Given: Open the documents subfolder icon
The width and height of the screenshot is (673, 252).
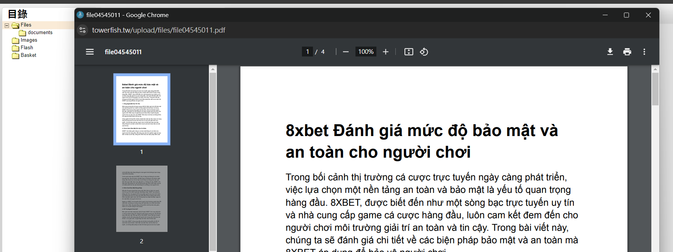Looking at the screenshot, I should (23, 33).
